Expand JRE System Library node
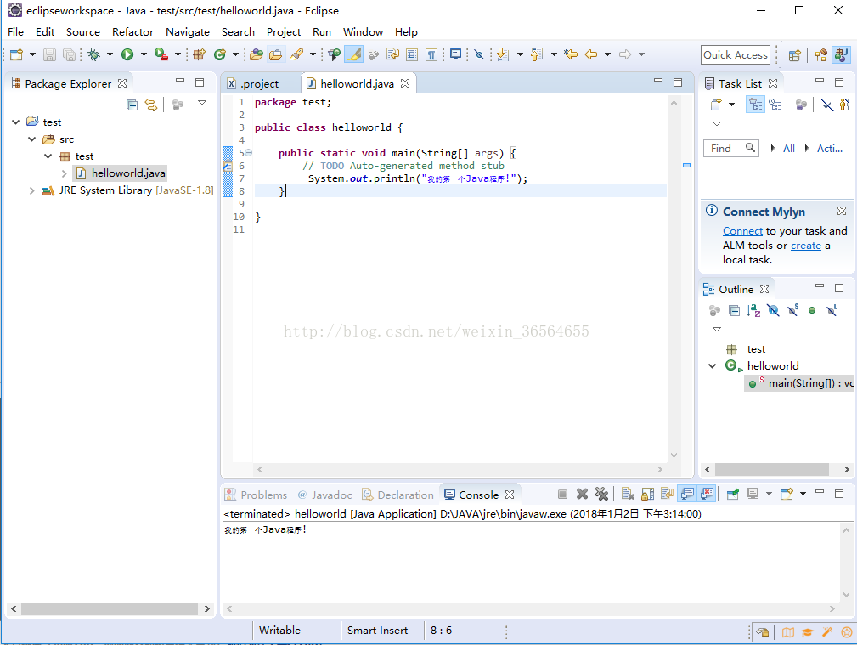The width and height of the screenshot is (857, 645). [x=31, y=190]
